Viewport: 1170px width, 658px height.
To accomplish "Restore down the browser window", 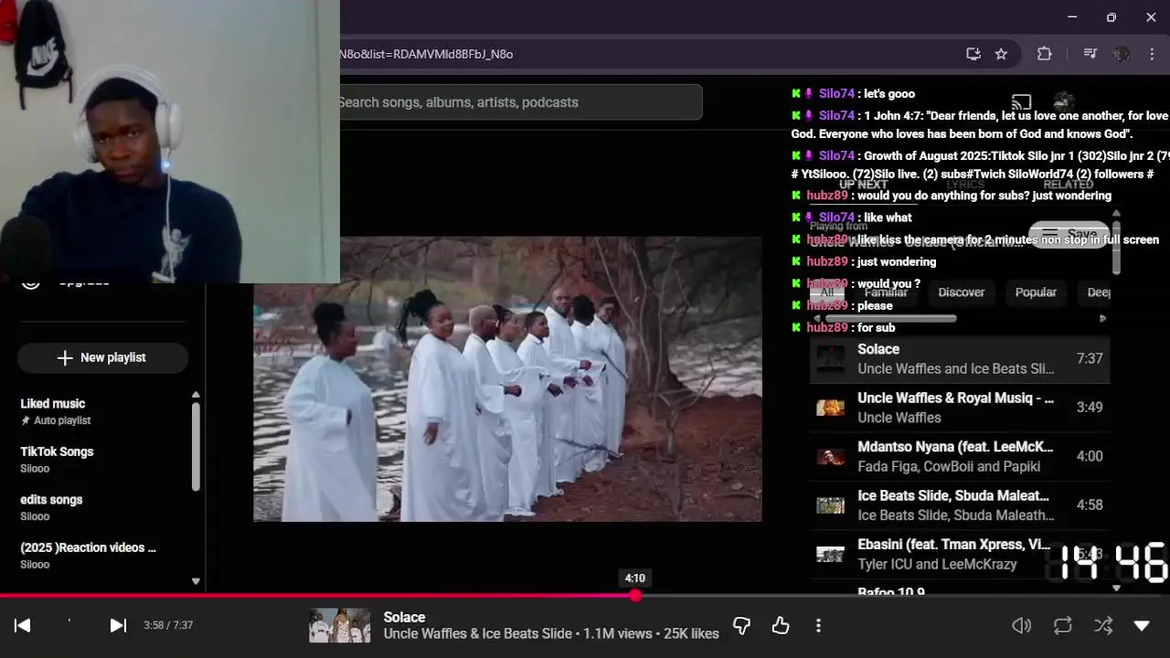I will [x=1111, y=17].
